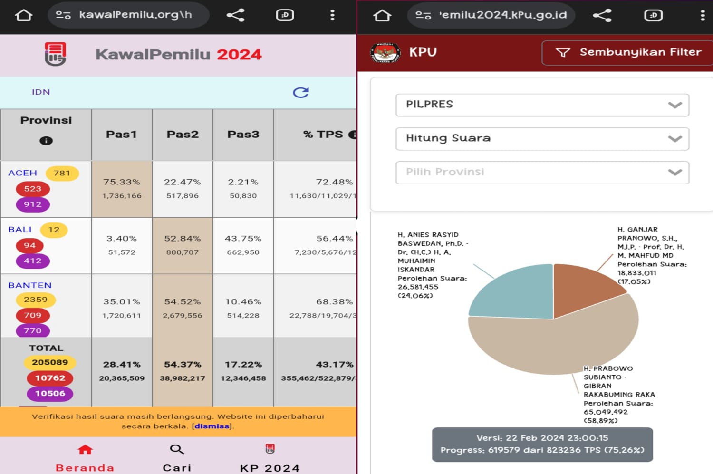713x474 pixels.
Task: Click BANTEN purple badge 770
Action: pos(33,330)
